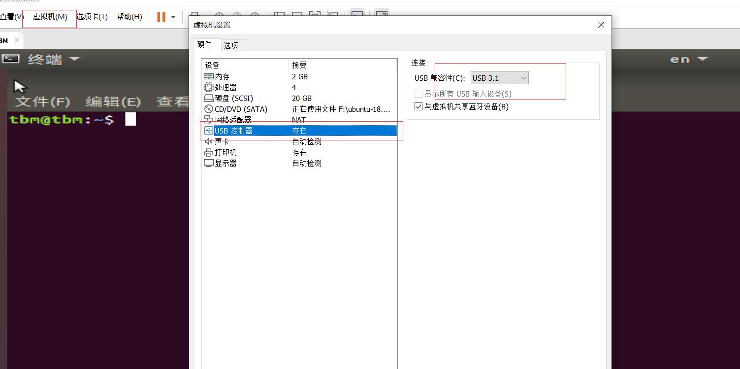
Task: Select the CD/DVD (SATA) disc icon
Action: tap(209, 109)
